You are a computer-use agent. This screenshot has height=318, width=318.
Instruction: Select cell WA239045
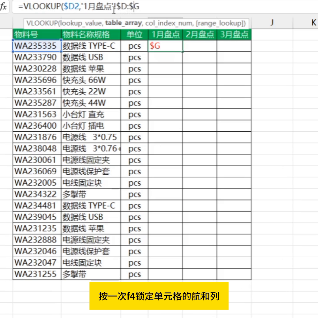point(37,217)
